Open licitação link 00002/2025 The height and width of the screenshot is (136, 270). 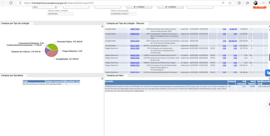[135, 55]
